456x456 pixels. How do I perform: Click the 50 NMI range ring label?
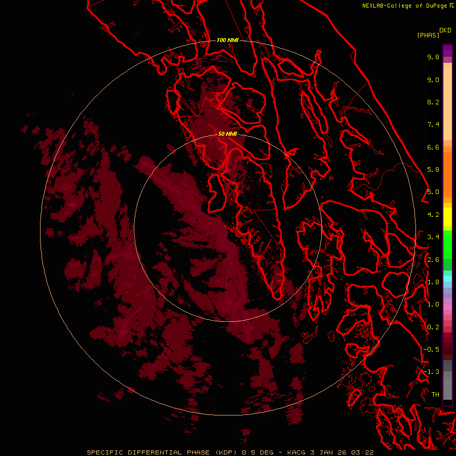[227, 134]
